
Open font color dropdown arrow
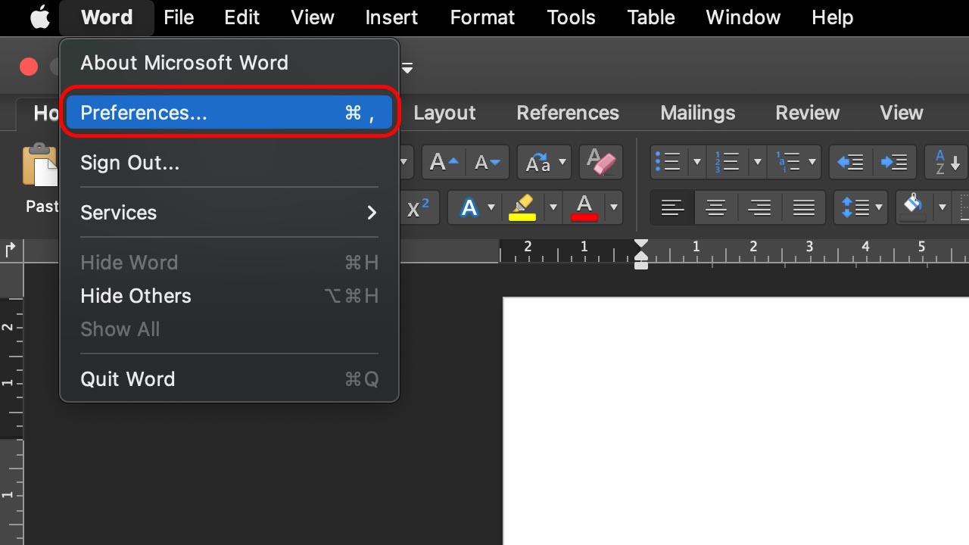(x=613, y=207)
